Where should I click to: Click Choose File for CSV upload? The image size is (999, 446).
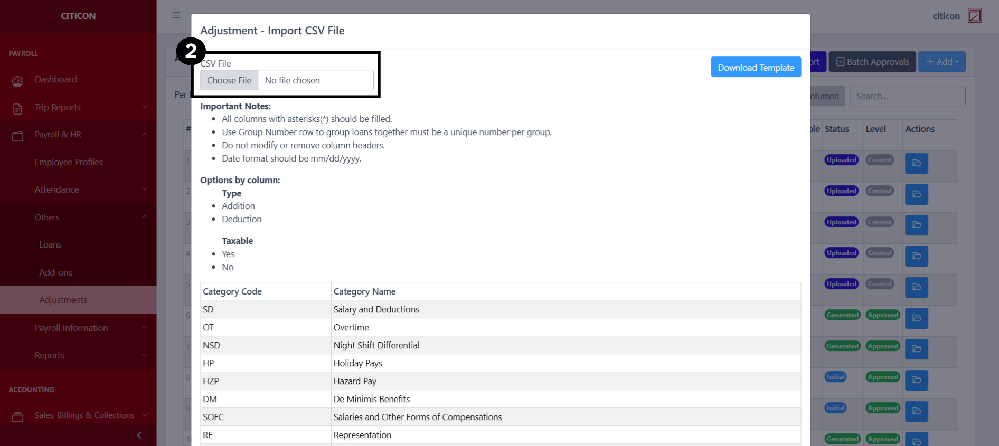coord(229,80)
